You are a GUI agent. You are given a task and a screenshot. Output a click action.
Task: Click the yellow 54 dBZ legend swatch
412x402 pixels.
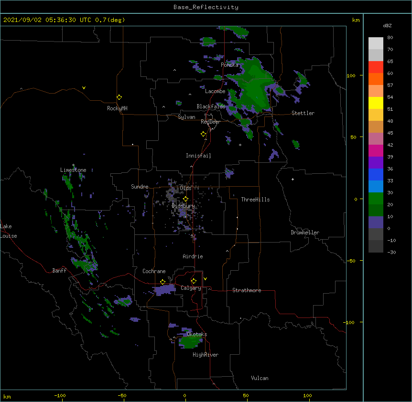(376, 103)
